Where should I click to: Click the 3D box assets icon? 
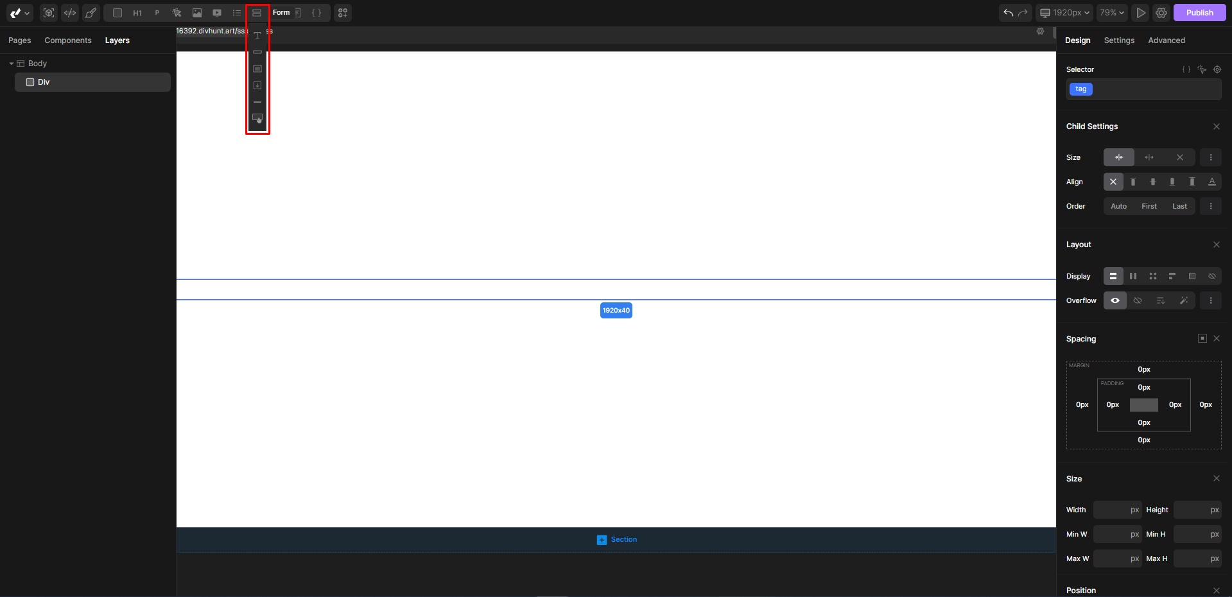coord(49,13)
